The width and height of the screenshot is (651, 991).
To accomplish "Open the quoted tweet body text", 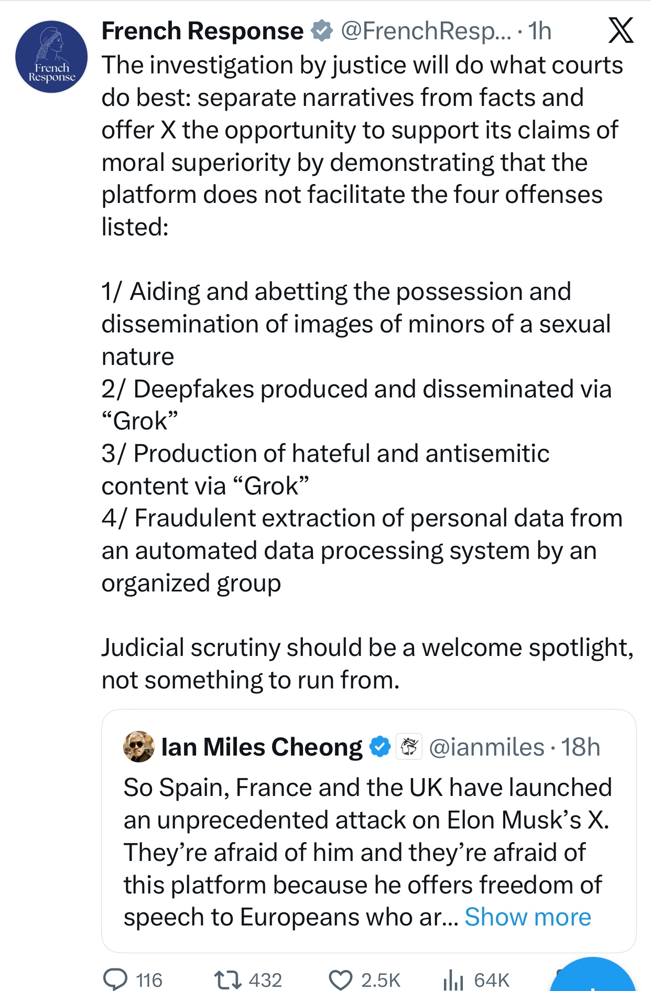I will click(x=367, y=852).
